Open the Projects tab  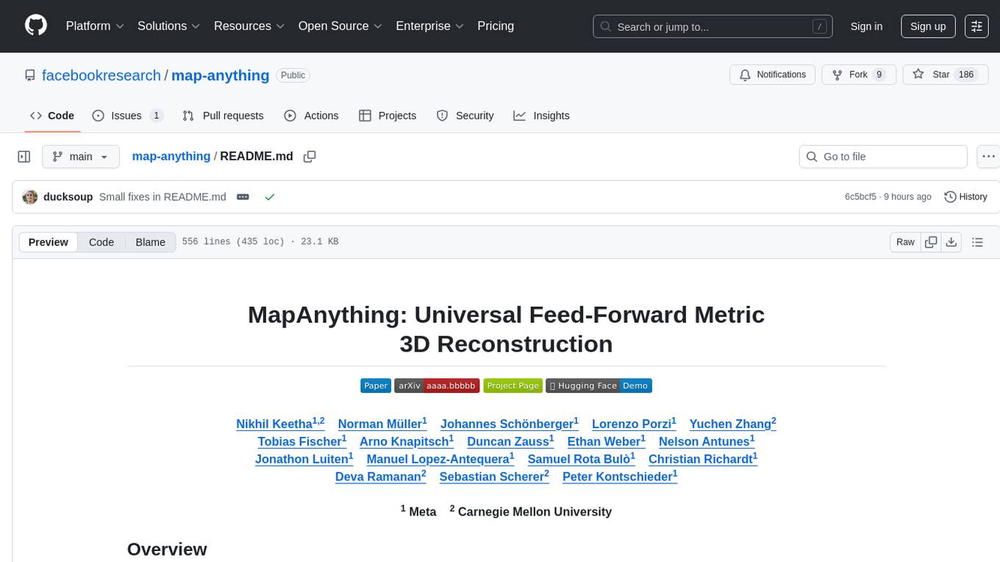pos(387,115)
